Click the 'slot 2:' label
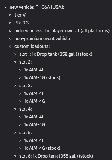The width and height of the screenshot is (112, 160). point(25,62)
